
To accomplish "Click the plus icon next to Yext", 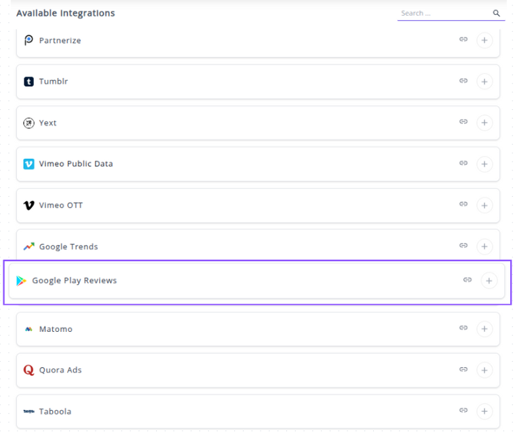I will pos(484,123).
